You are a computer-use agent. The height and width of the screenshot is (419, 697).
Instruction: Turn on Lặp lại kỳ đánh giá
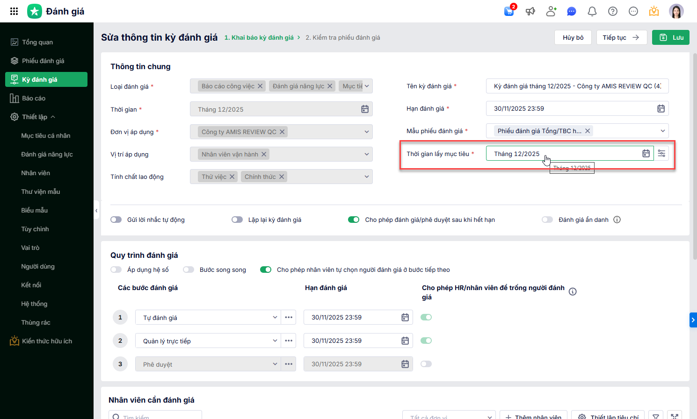coord(237,220)
